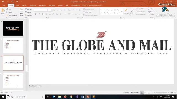Open the Paste options arrow
Viewport: 177px width, 99px height.
pyautogui.click(x=3, y=15)
